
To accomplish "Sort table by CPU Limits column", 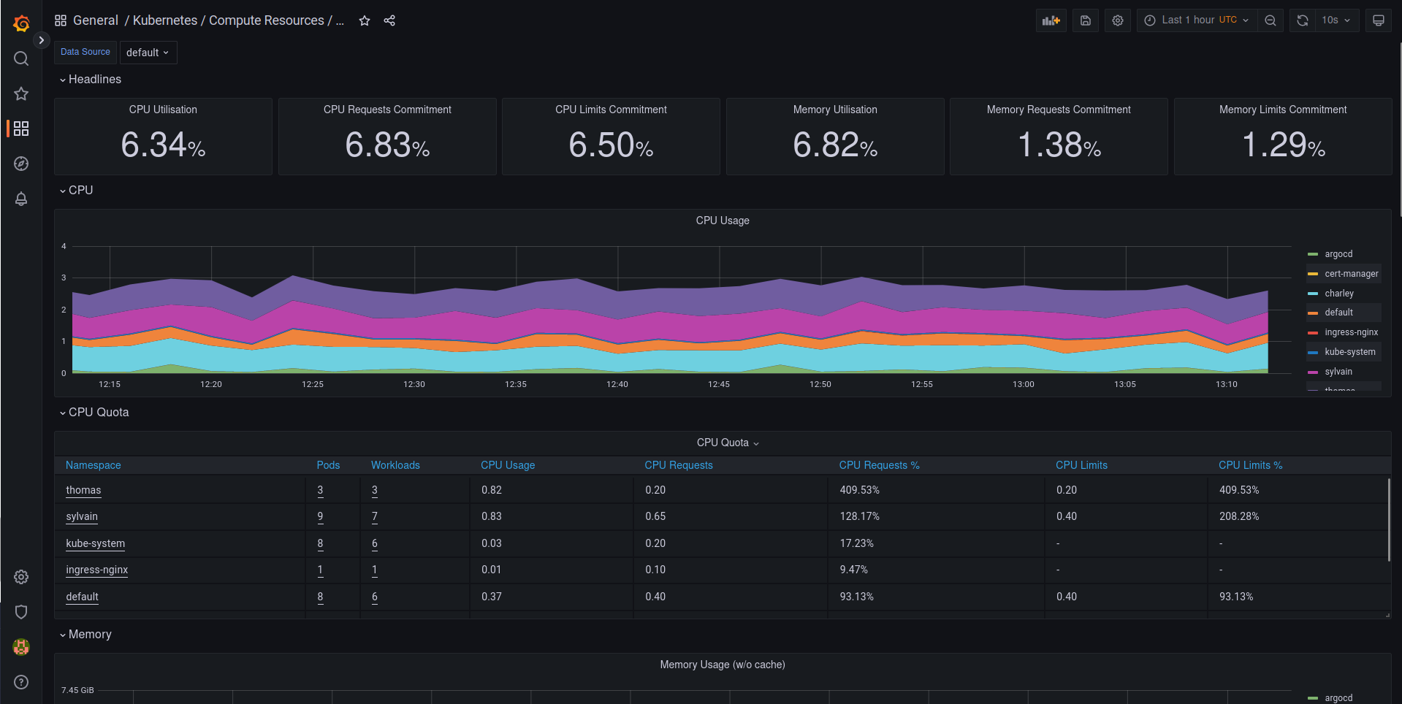I will click(x=1081, y=465).
